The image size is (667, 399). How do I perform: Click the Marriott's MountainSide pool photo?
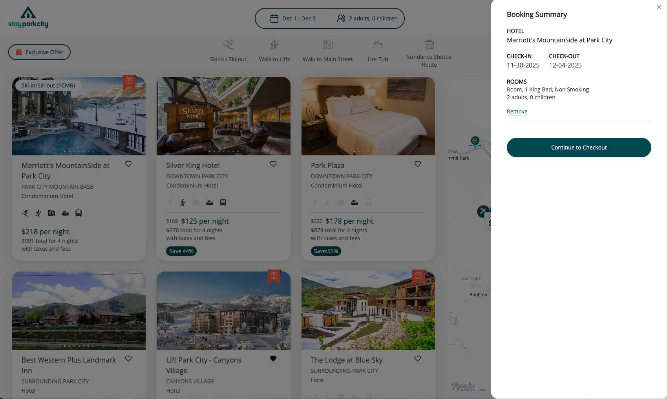[79, 116]
